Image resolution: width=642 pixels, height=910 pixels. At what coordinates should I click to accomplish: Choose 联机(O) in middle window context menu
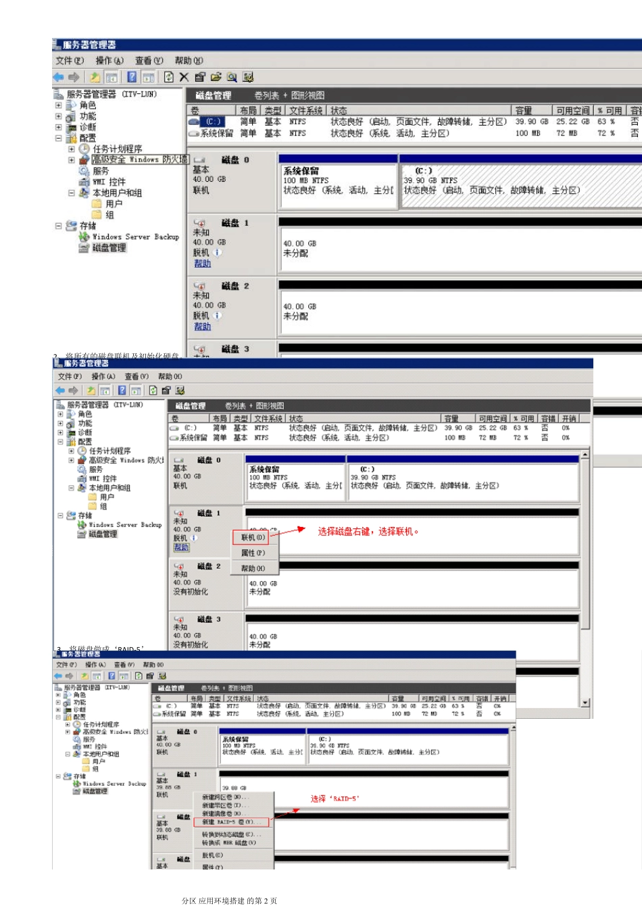253,538
